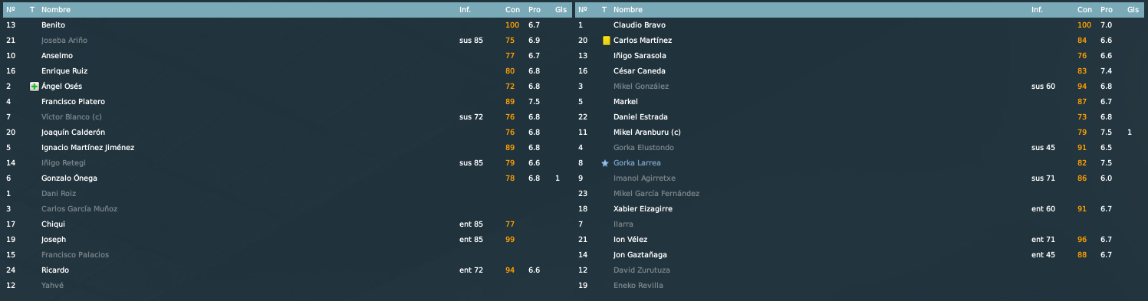Open player Francisco Platero
This screenshot has height=301, width=1148.
click(73, 102)
